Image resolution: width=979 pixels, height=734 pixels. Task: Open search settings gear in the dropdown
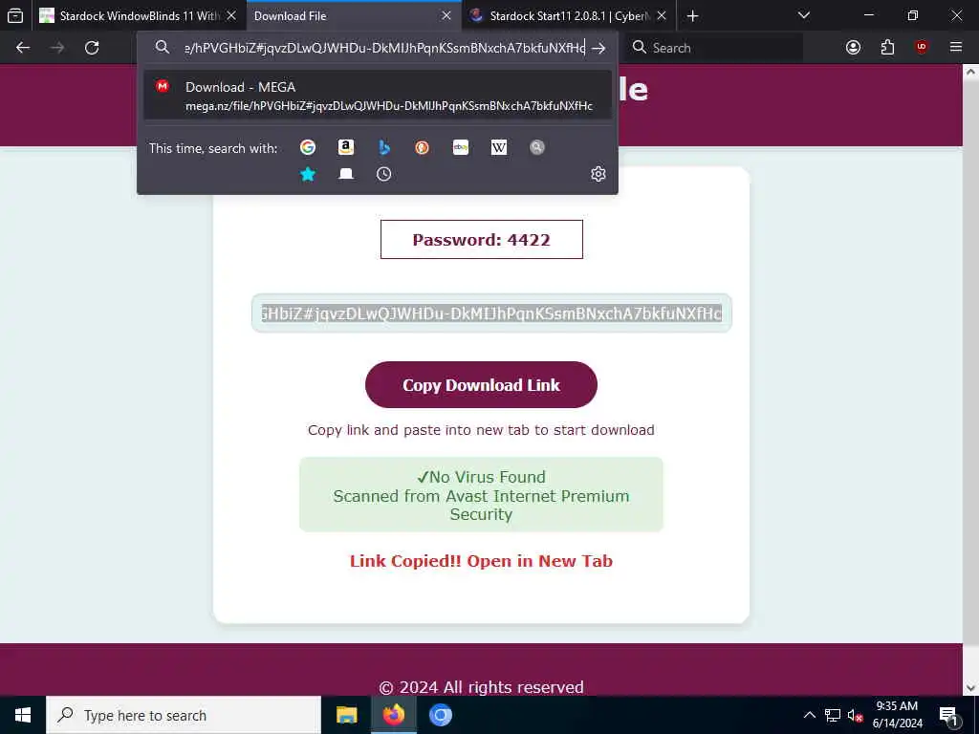[x=598, y=174]
